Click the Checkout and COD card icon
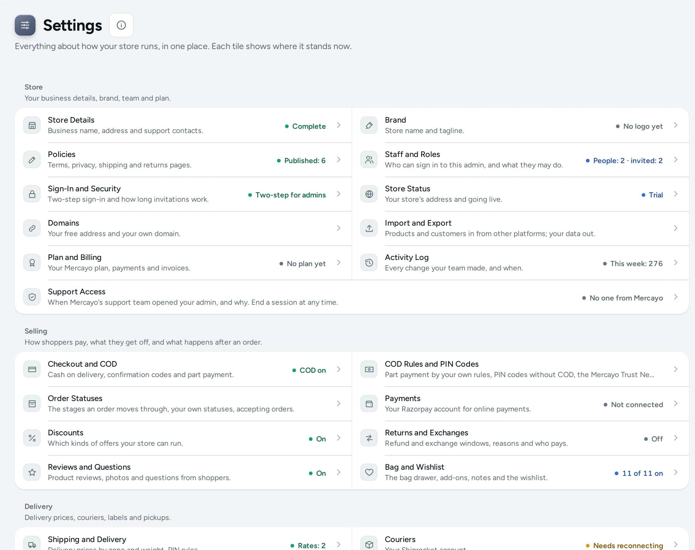 coord(32,369)
